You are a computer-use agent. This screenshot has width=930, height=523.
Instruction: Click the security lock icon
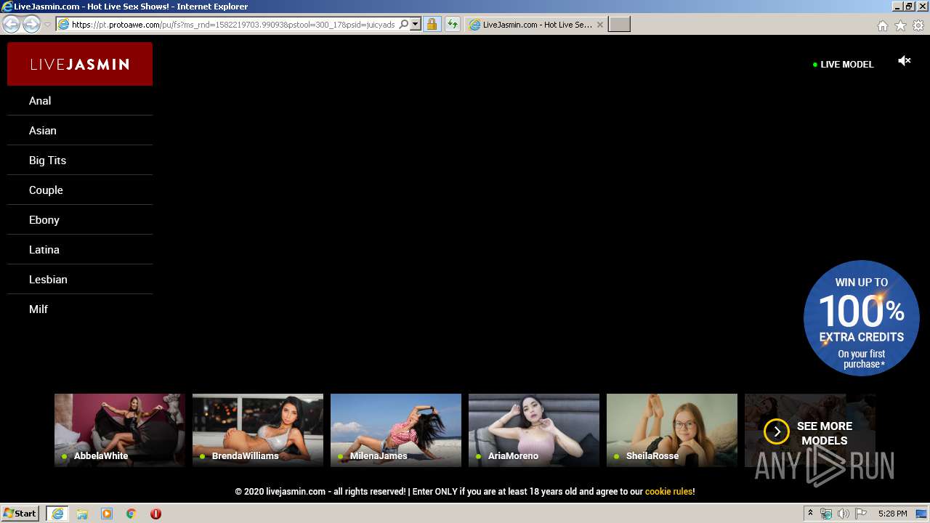pos(432,24)
